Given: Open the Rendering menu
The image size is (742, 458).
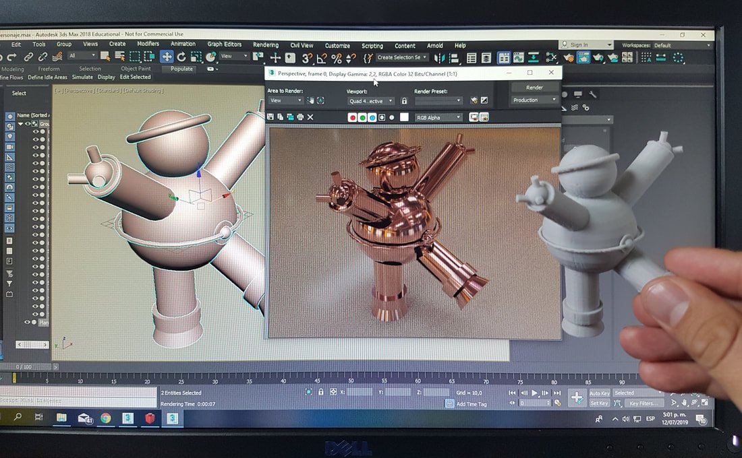Looking at the screenshot, I should (266, 44).
